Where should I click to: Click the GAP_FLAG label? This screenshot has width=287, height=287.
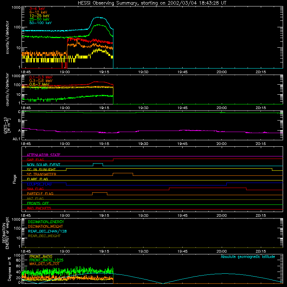pos(35,160)
